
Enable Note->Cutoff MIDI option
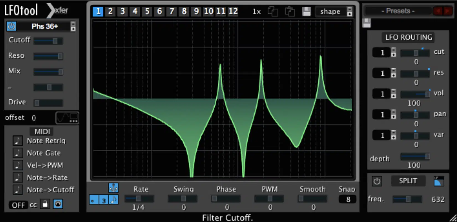(x=18, y=190)
